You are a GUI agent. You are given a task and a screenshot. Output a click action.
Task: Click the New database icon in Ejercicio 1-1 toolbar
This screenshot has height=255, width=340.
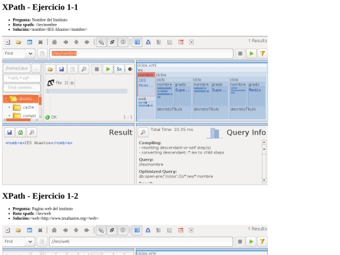tap(8, 42)
